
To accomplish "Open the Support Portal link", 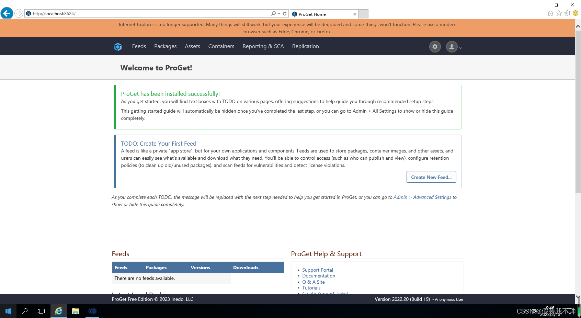I will 318,270.
